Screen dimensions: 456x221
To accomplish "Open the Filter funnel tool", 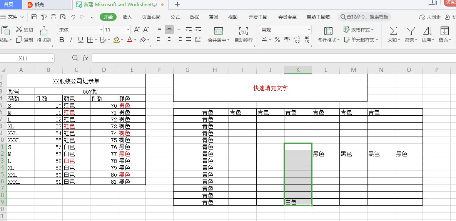I will (410, 30).
